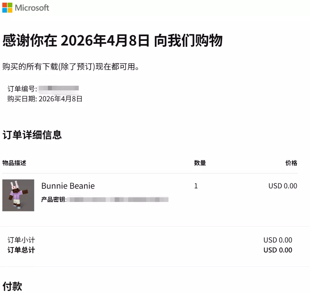The height and width of the screenshot is (293, 310).
Task: Click the Microsoft wordmark text
Action: click(x=32, y=8)
